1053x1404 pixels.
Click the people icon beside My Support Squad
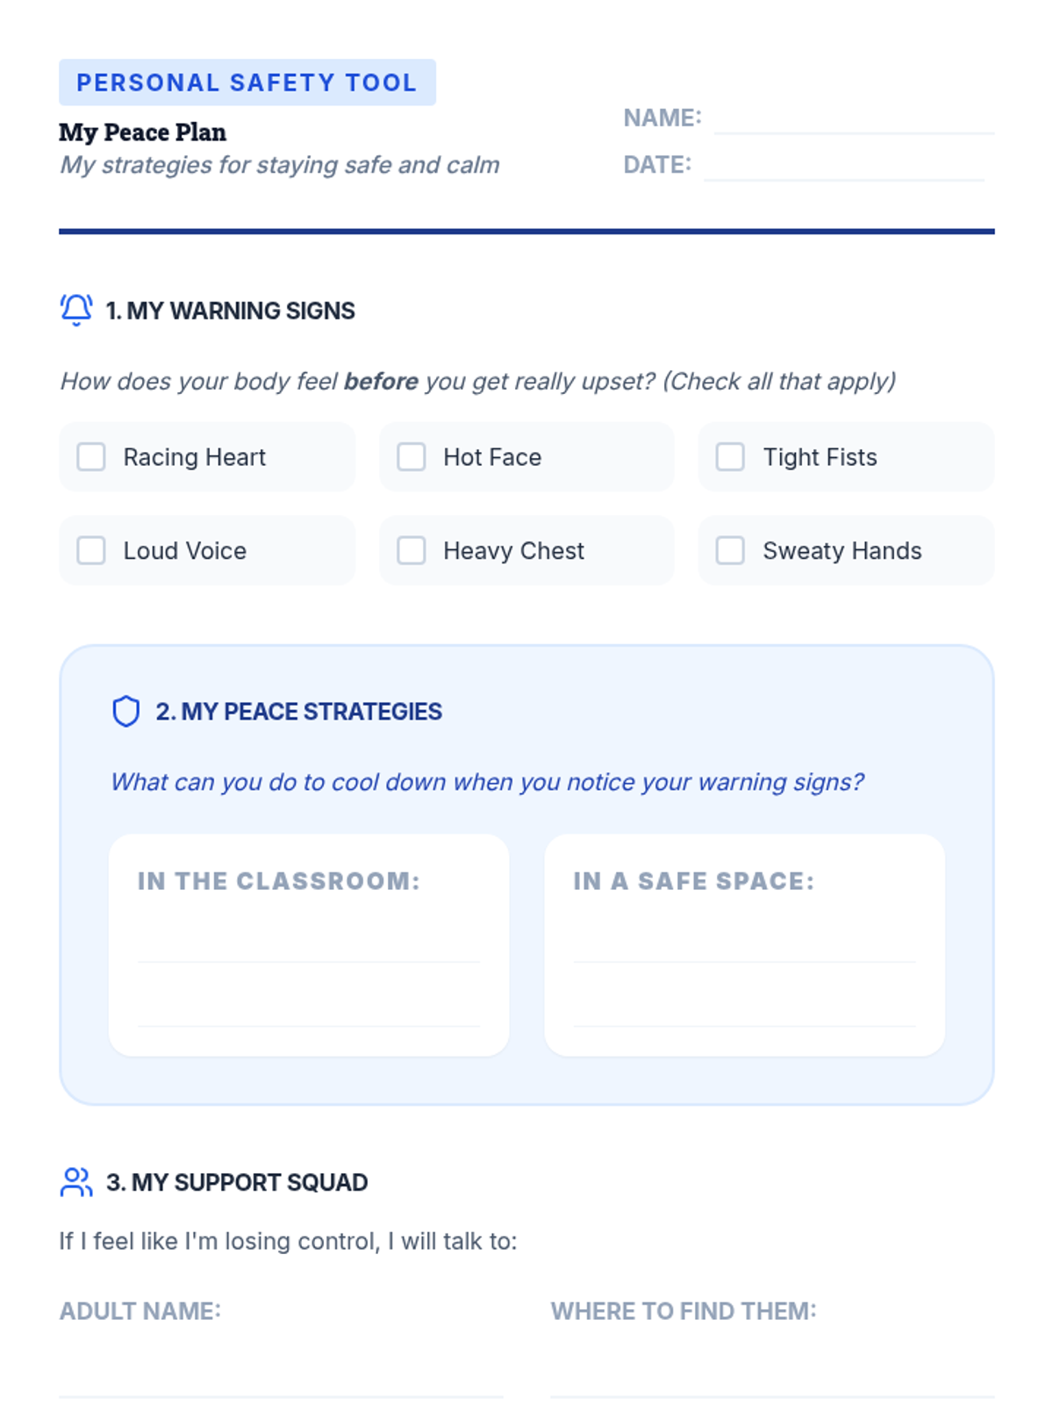pyautogui.click(x=76, y=1182)
